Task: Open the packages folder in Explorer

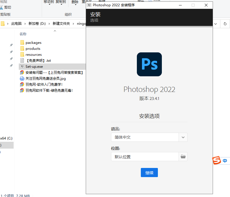Action: coord(34,43)
